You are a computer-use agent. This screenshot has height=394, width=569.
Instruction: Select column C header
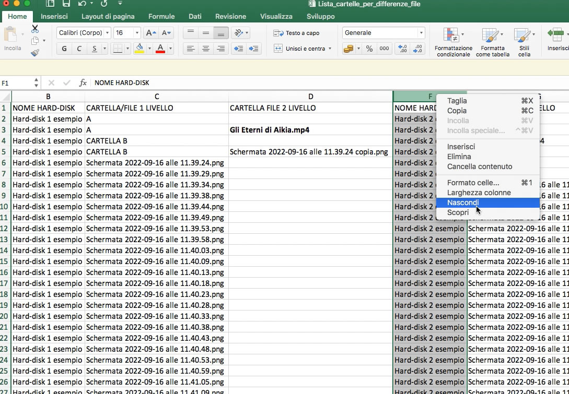pos(157,97)
